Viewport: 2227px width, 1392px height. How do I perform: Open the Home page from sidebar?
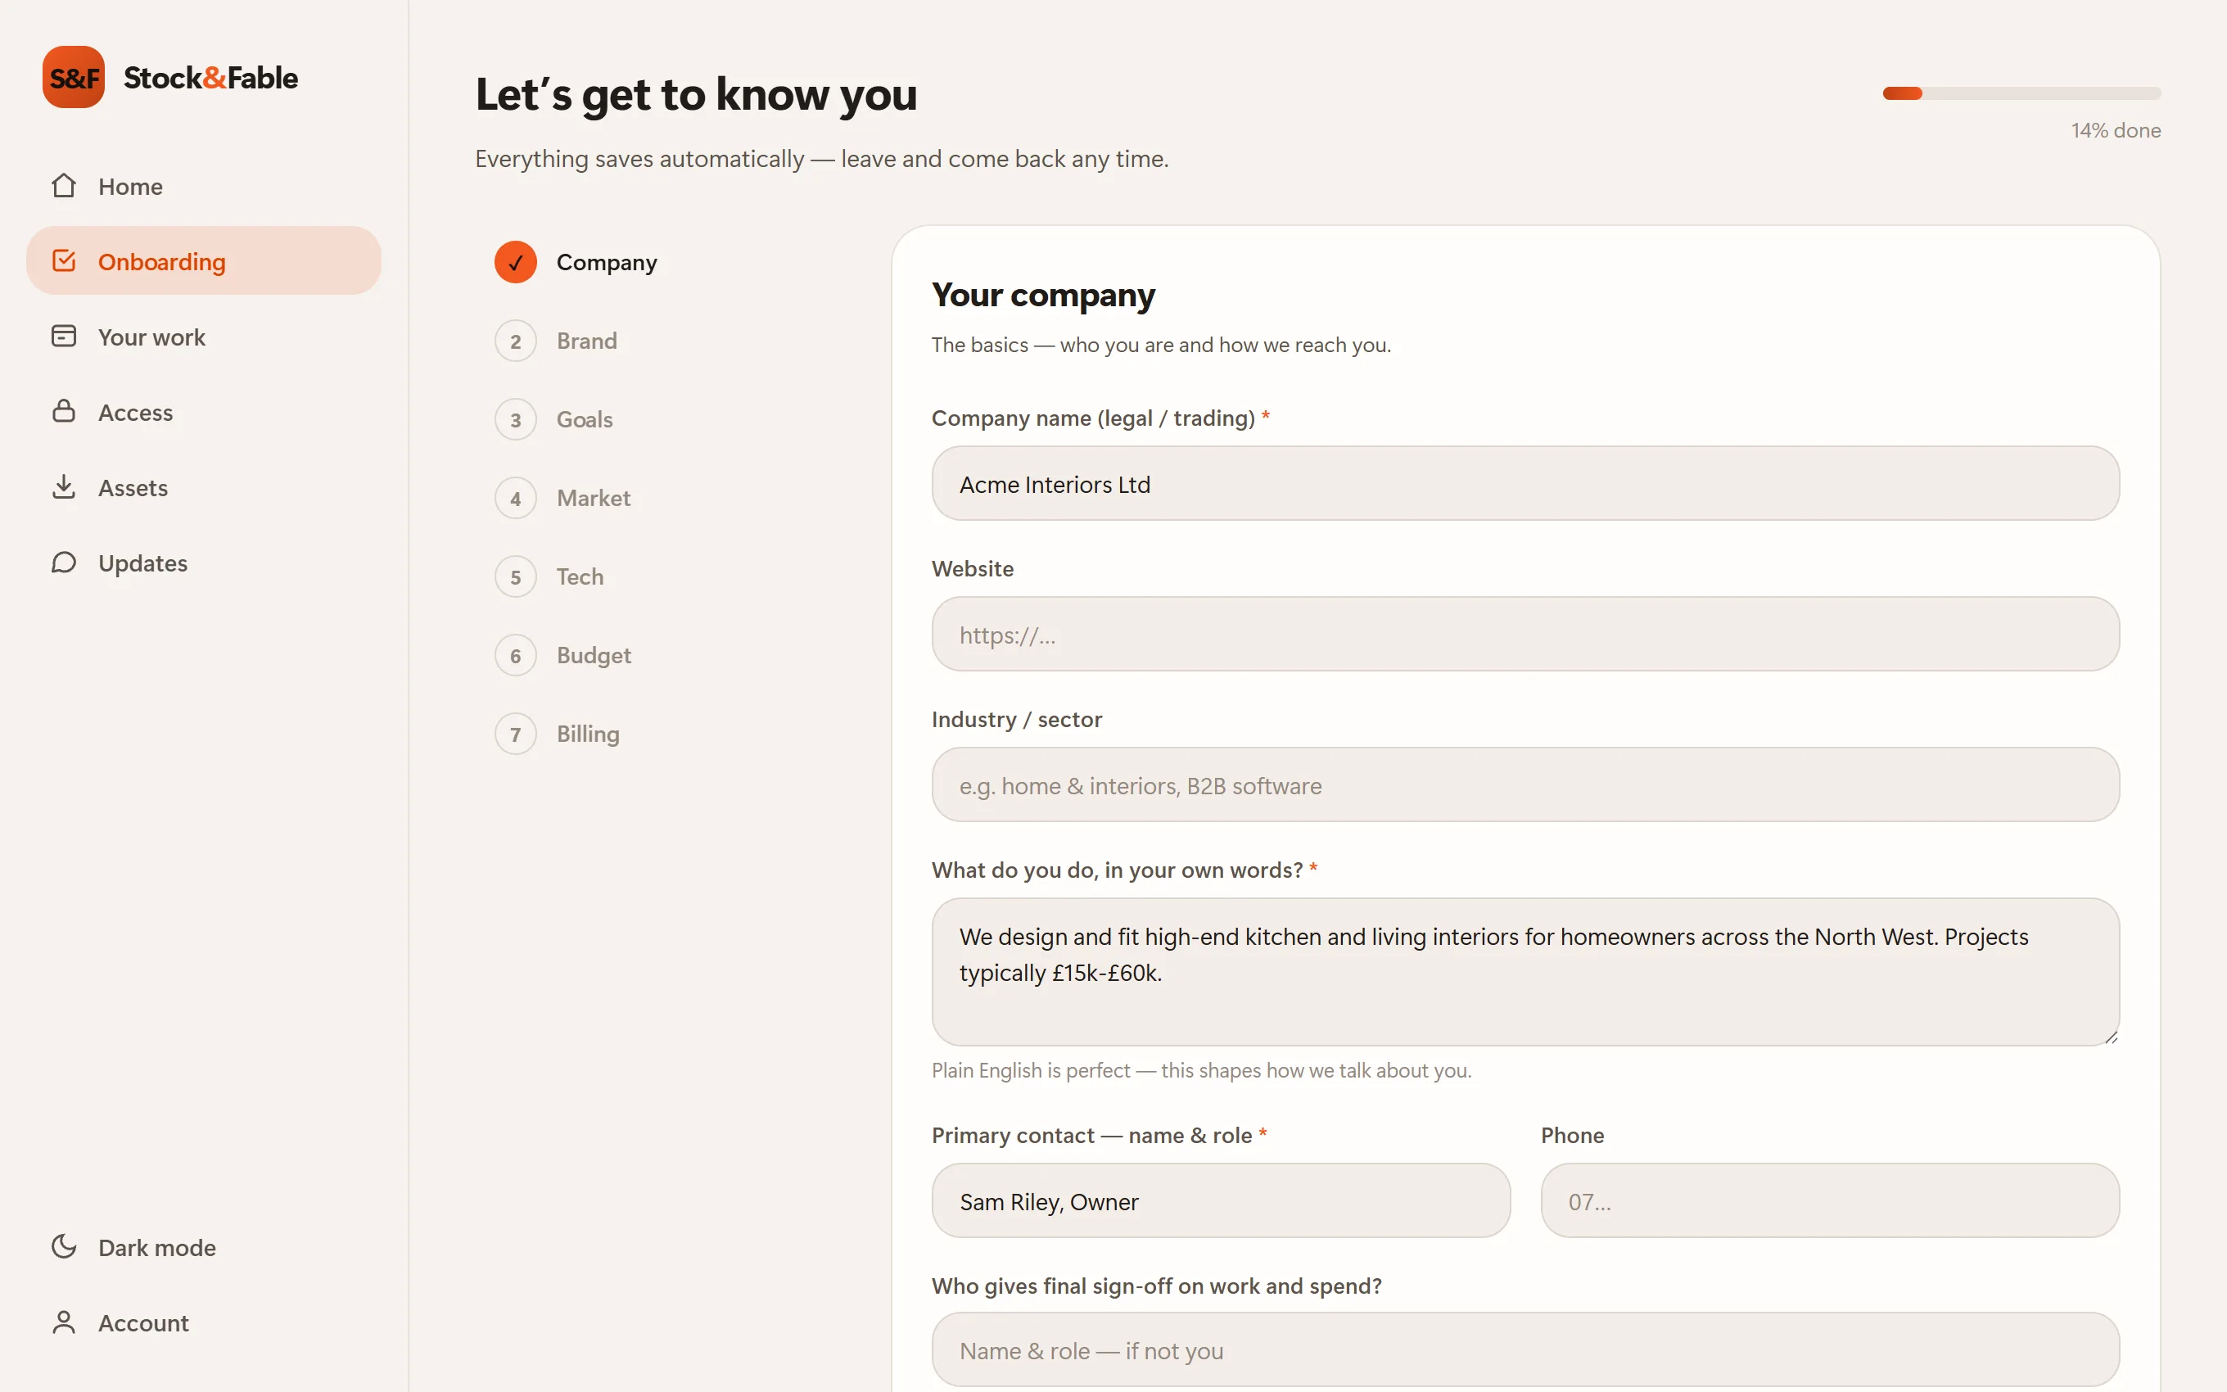point(203,186)
